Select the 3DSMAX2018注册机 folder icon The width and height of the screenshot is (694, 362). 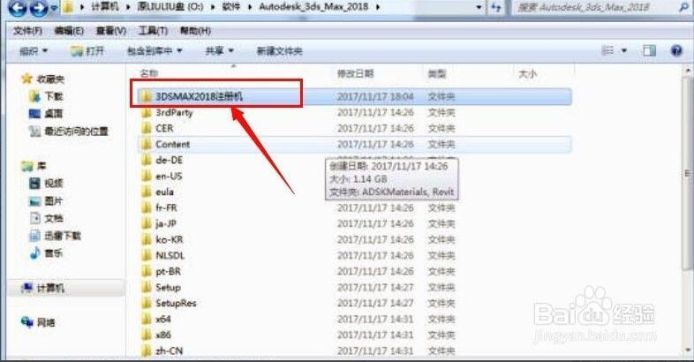point(147,96)
